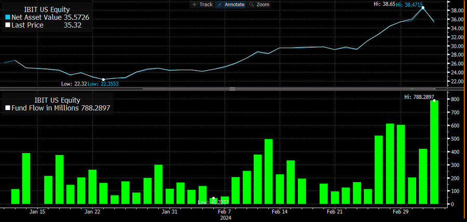The width and height of the screenshot is (467, 222).
Task: Activate the Annotate tool label
Action: [234, 5]
